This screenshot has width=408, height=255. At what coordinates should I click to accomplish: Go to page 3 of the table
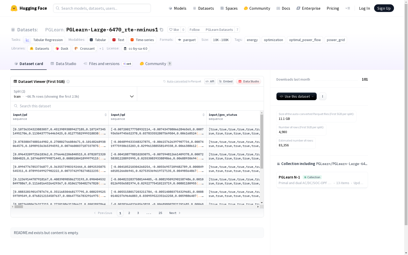point(138,213)
